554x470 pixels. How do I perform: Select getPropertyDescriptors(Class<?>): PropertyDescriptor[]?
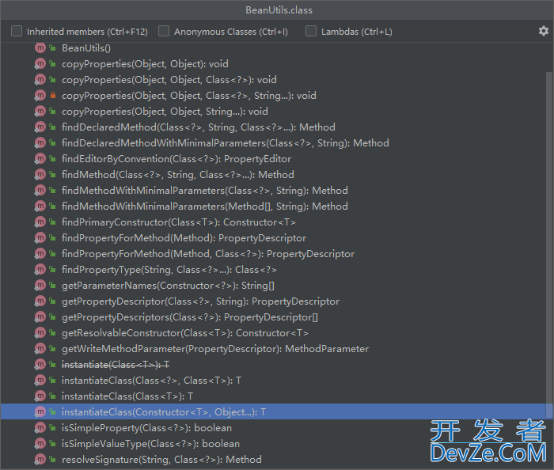click(x=273, y=317)
